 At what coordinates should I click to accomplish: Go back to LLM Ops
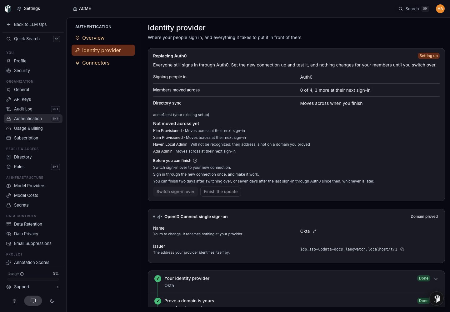[33, 25]
